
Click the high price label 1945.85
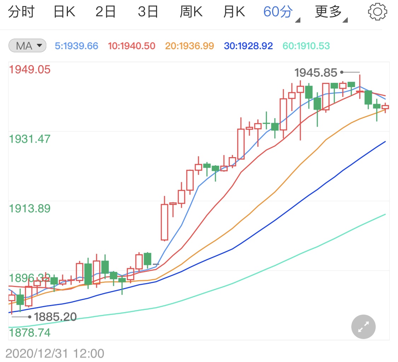(316, 73)
